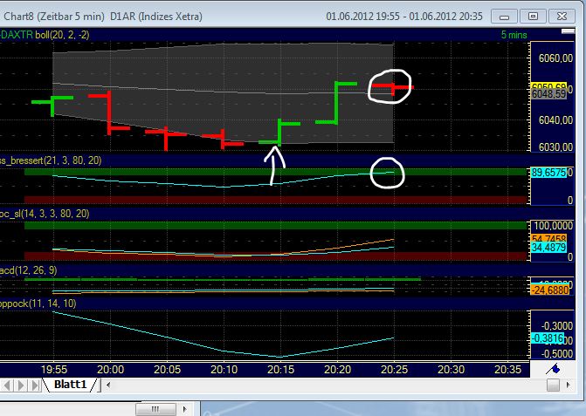This screenshot has width=586, height=416.
Task: Maximize the Chart8 chart window
Action: pyautogui.click(x=533, y=17)
